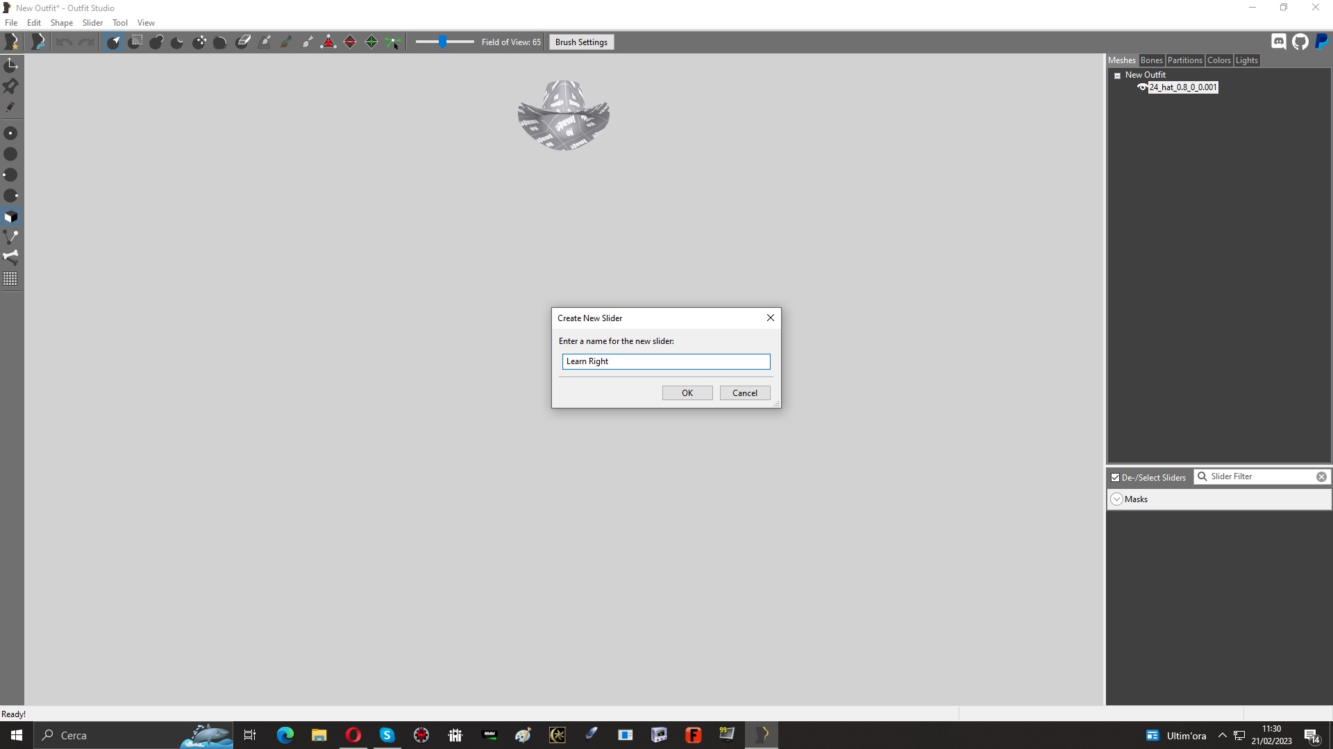Select the Mask brush tool

(135, 42)
